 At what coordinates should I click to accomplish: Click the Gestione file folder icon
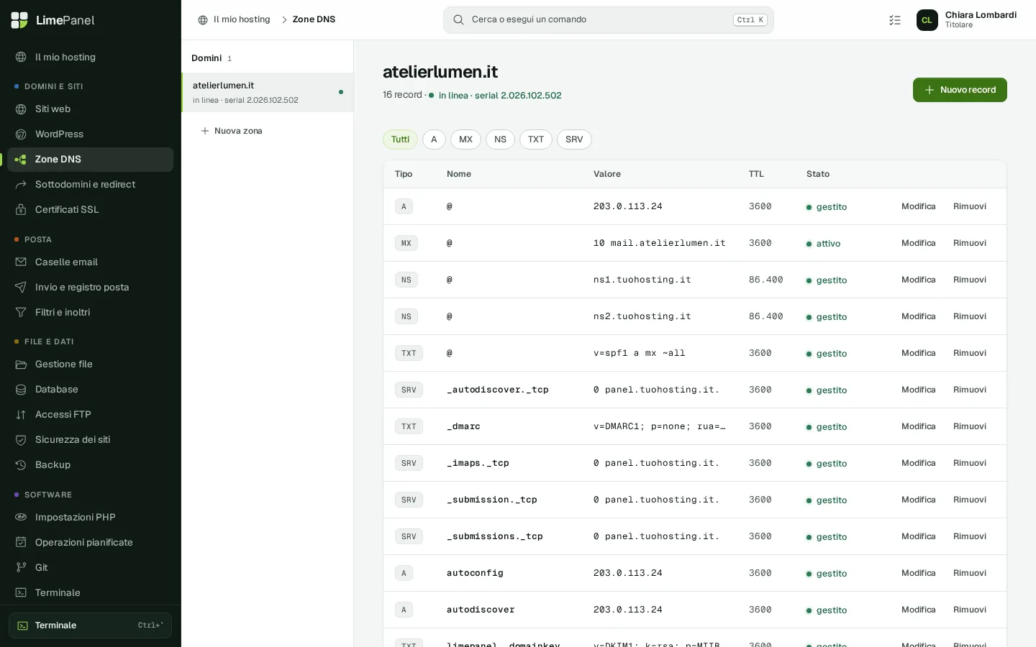21,364
